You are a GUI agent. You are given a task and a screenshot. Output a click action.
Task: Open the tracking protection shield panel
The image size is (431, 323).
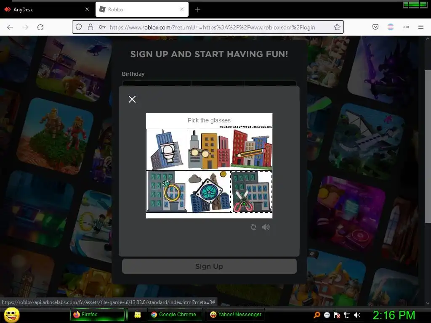[79, 27]
